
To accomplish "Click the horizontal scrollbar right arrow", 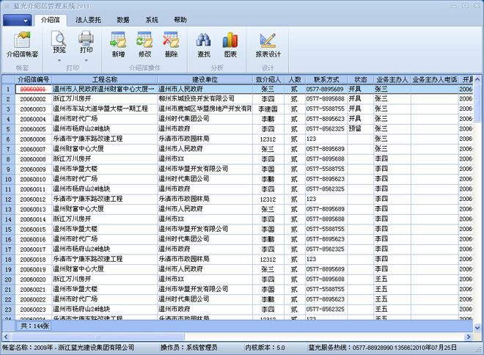I will coord(469,337).
